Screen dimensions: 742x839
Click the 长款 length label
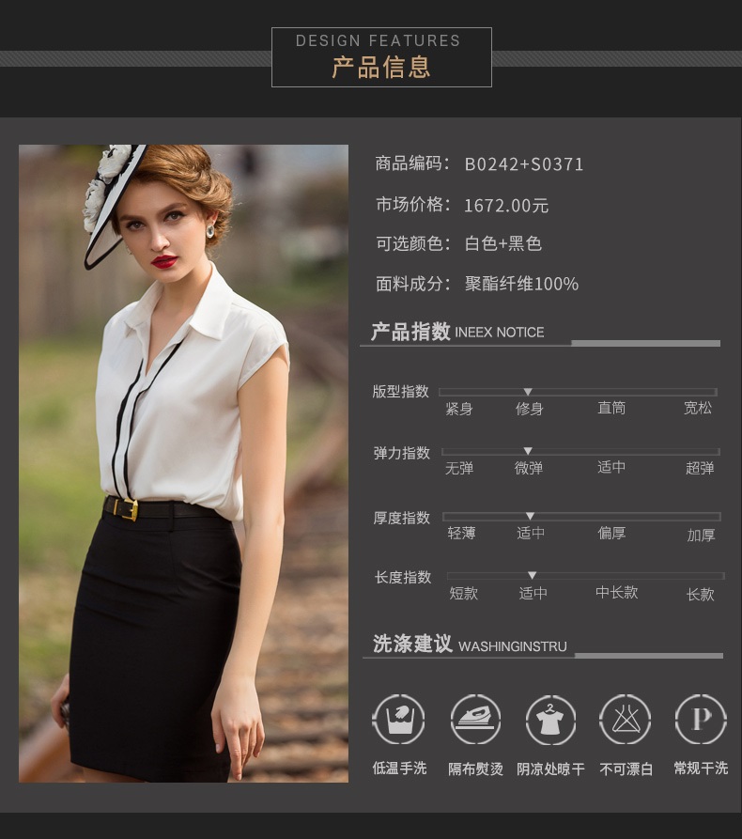[x=701, y=595]
